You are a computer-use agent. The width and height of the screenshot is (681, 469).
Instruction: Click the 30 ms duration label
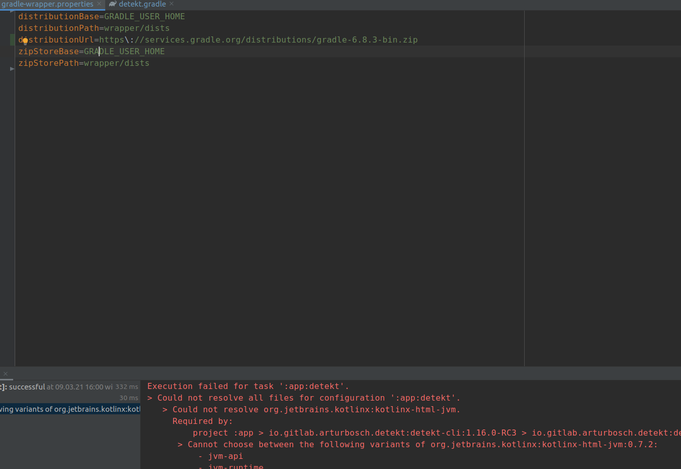pos(129,398)
